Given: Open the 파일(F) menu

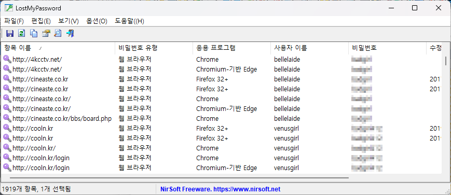Looking at the screenshot, I should click(14, 21).
